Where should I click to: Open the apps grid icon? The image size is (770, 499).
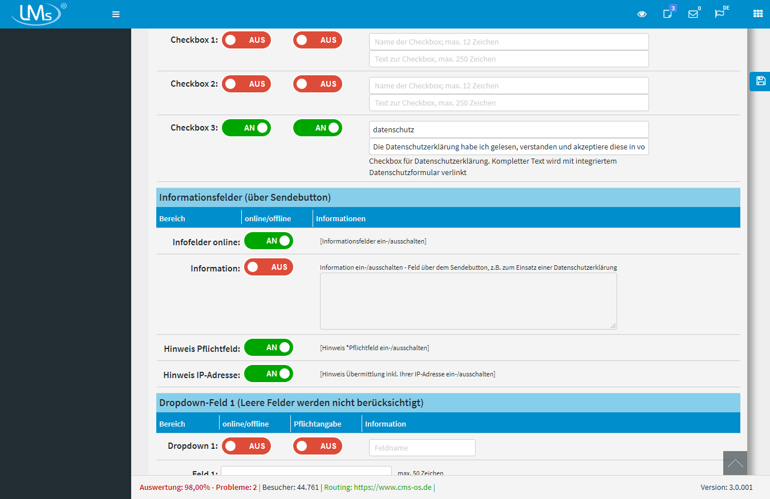(758, 14)
